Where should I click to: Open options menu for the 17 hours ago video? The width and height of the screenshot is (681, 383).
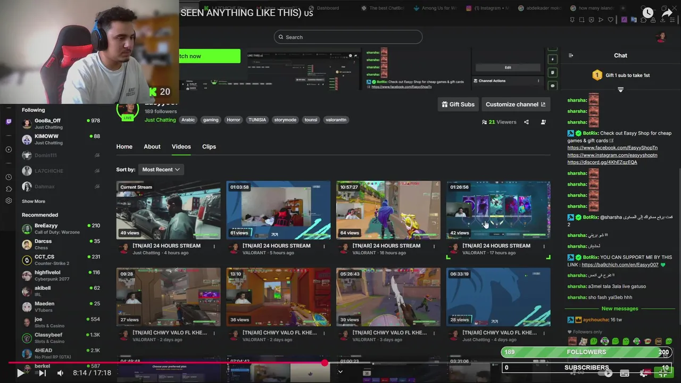pos(544,246)
